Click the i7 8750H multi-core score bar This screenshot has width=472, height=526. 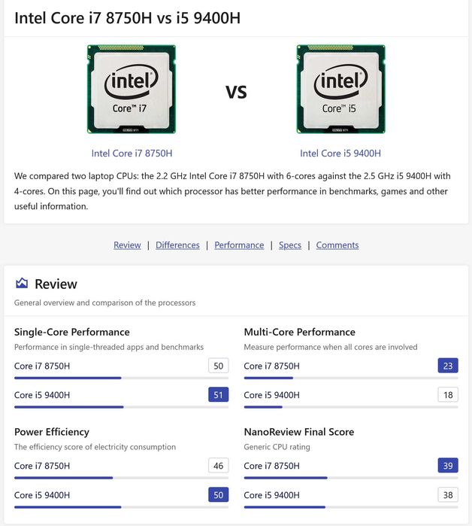[351, 378]
